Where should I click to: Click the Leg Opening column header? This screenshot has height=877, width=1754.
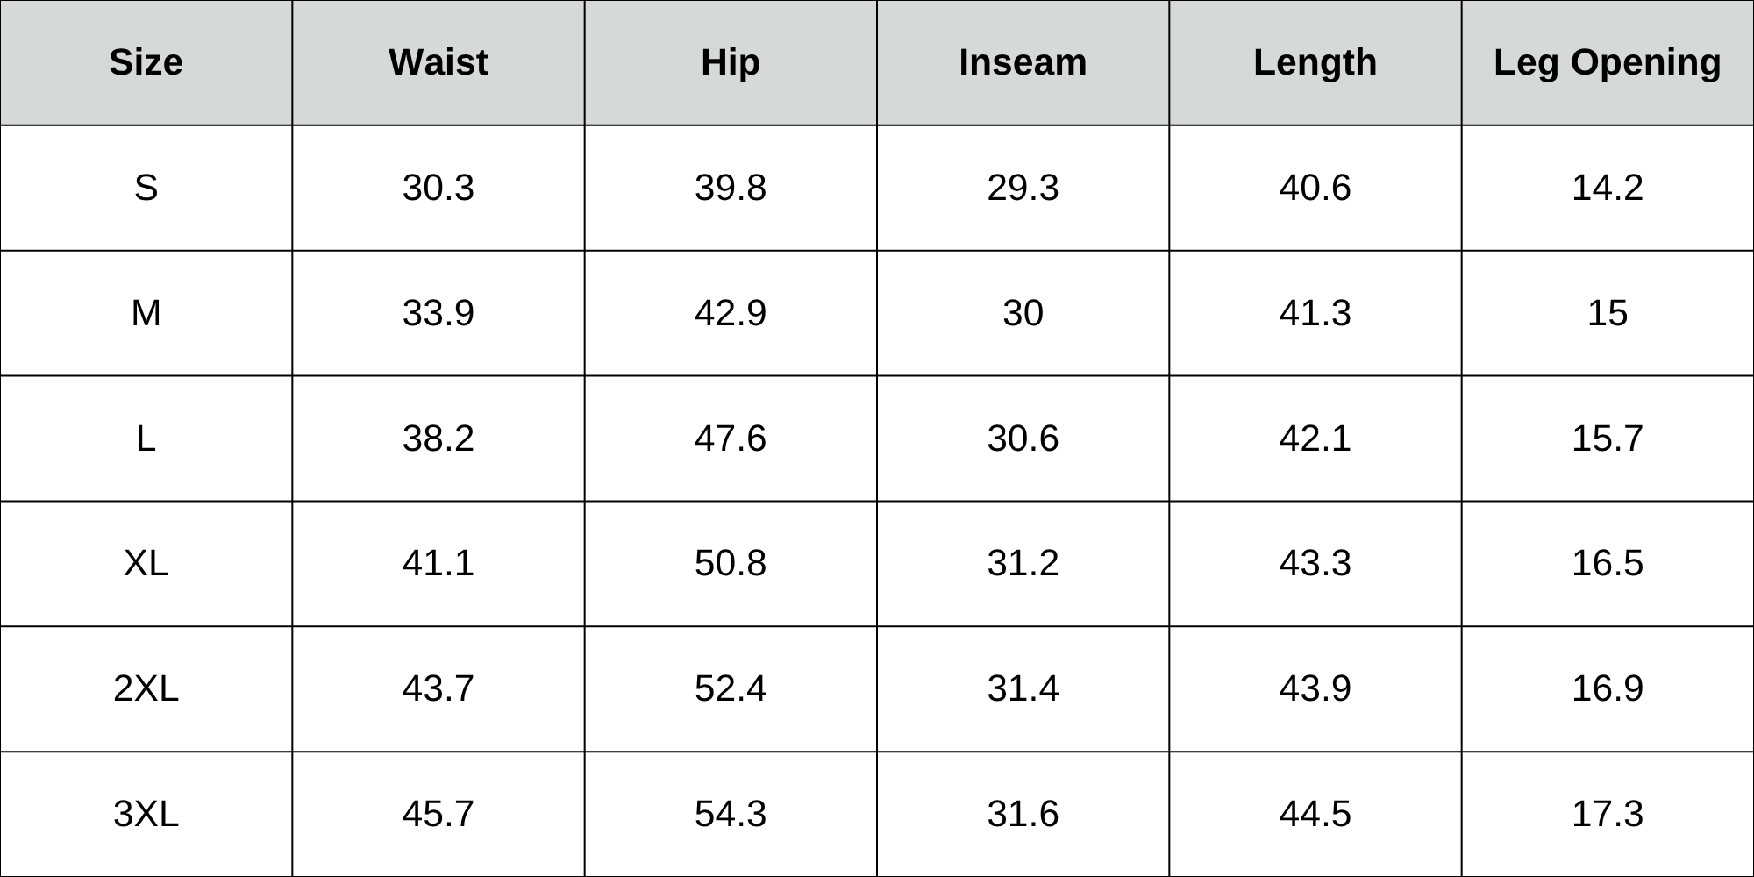pyautogui.click(x=1607, y=62)
